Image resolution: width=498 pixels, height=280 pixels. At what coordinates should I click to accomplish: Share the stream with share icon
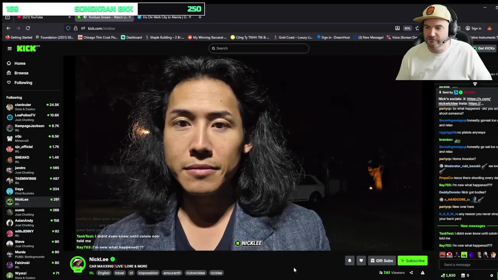(411, 273)
